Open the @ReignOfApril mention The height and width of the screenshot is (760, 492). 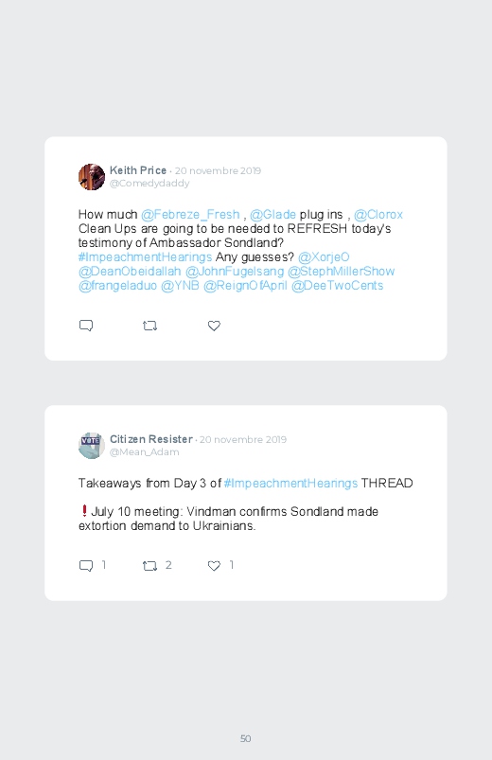tap(245, 286)
